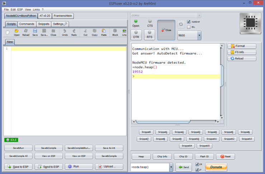The width and height of the screenshot is (265, 174).
Task: Disable the AutoScroll checkbox
Action: coord(189,21)
